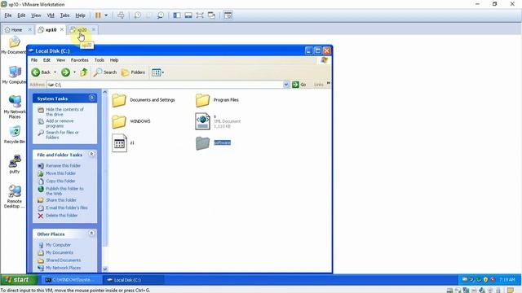Toggle the Folders pane button

click(x=133, y=72)
